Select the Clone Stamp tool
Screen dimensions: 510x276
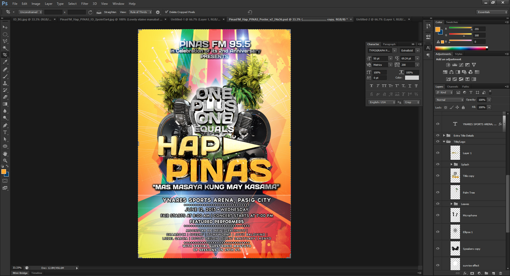pyautogui.click(x=5, y=83)
